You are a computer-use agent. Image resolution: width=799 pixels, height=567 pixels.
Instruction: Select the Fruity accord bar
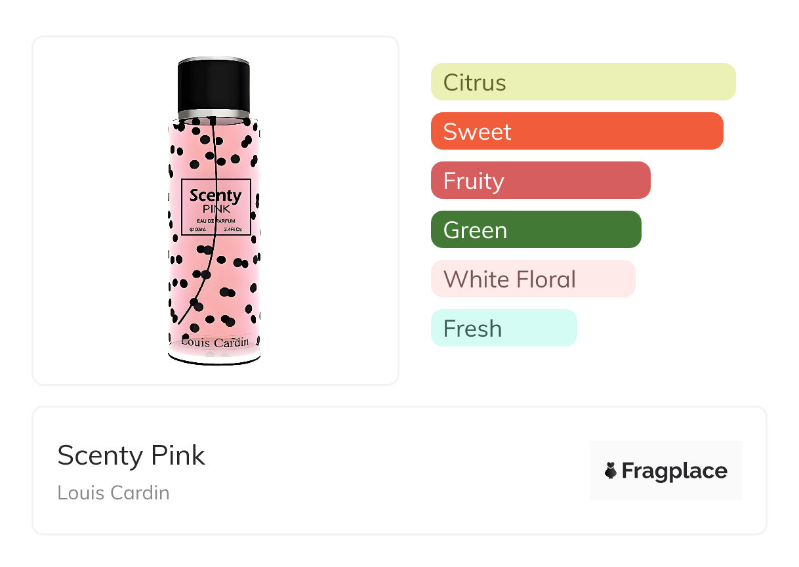pyautogui.click(x=540, y=180)
